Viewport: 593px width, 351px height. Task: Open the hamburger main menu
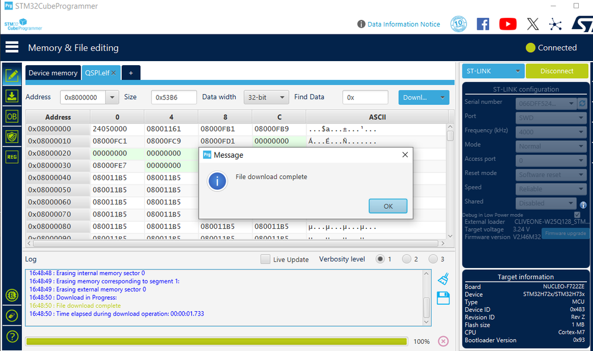(12, 47)
